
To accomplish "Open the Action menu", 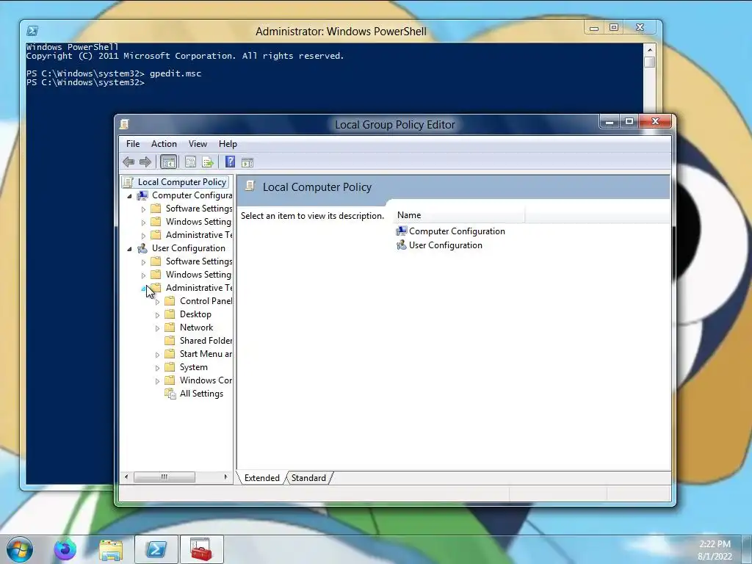I will click(x=164, y=144).
